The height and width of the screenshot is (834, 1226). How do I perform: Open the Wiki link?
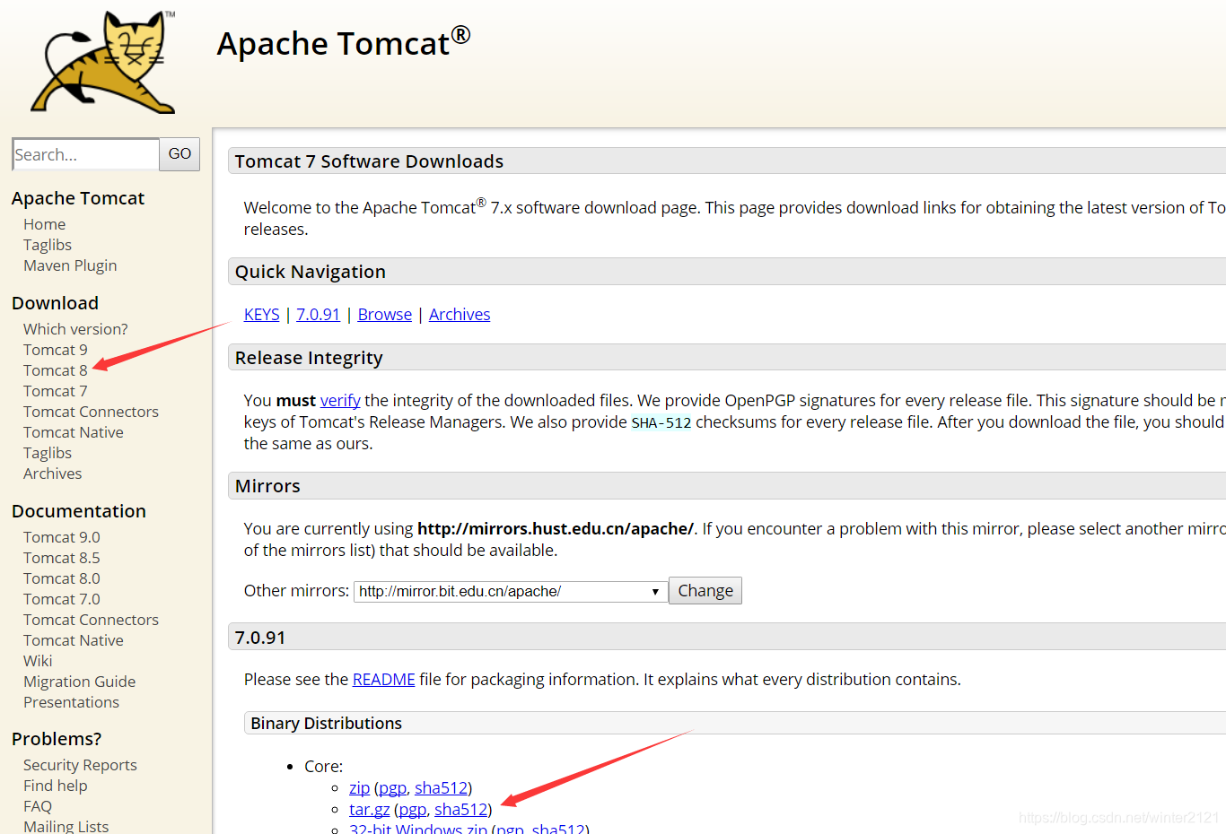[x=38, y=661]
